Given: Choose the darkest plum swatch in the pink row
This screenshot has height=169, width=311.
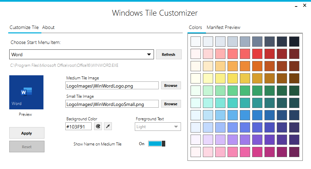Looking at the screenshot, I should (294, 152).
